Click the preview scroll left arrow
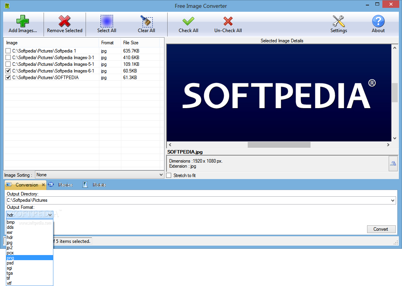Image resolution: width=402 pixels, height=286 pixels. (x=170, y=145)
